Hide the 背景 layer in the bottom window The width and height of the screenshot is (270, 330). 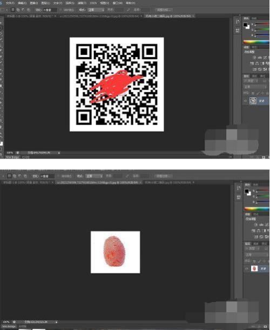[247, 269]
